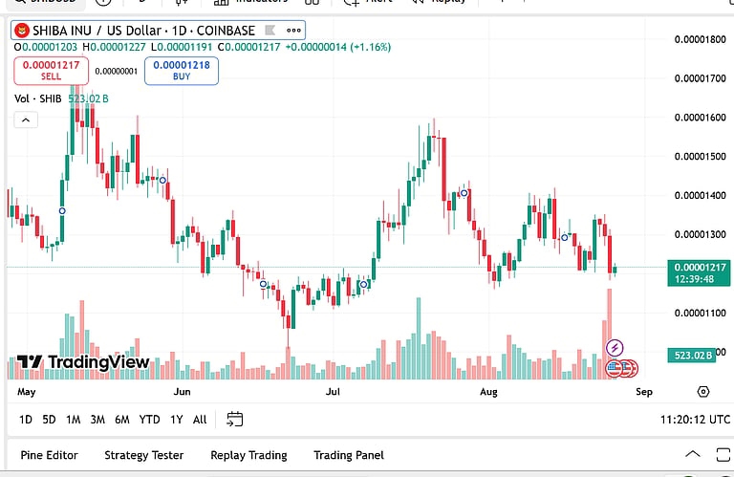Switch to the Pine Editor tab
This screenshot has width=734, height=477.
[x=49, y=455]
